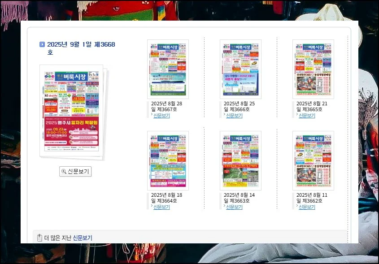Click the 제3665호 newspaper thumbnail

tap(313, 69)
